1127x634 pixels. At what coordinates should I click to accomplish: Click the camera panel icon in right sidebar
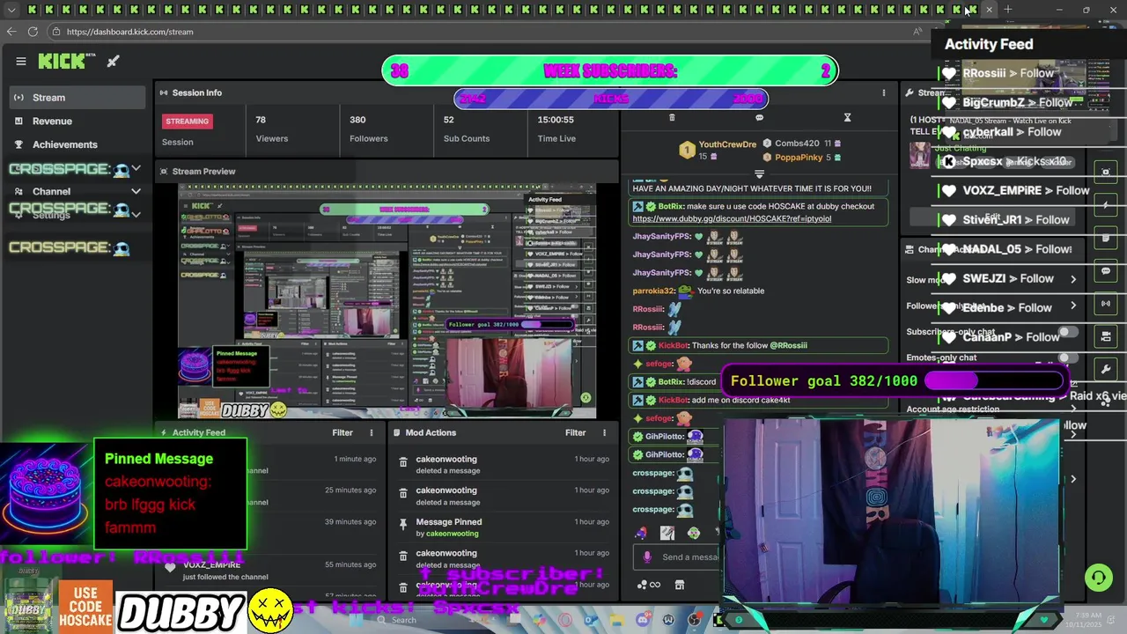click(x=1106, y=336)
